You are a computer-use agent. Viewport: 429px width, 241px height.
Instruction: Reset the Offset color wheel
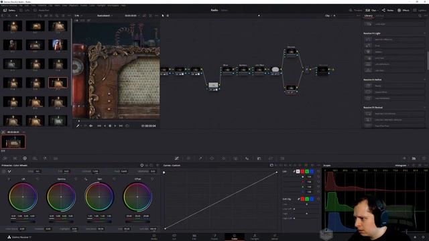coord(152,179)
